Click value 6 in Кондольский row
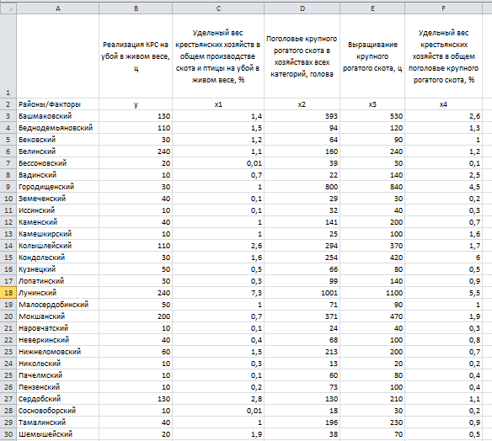This screenshot has height=441, width=492. pyautogui.click(x=443, y=258)
